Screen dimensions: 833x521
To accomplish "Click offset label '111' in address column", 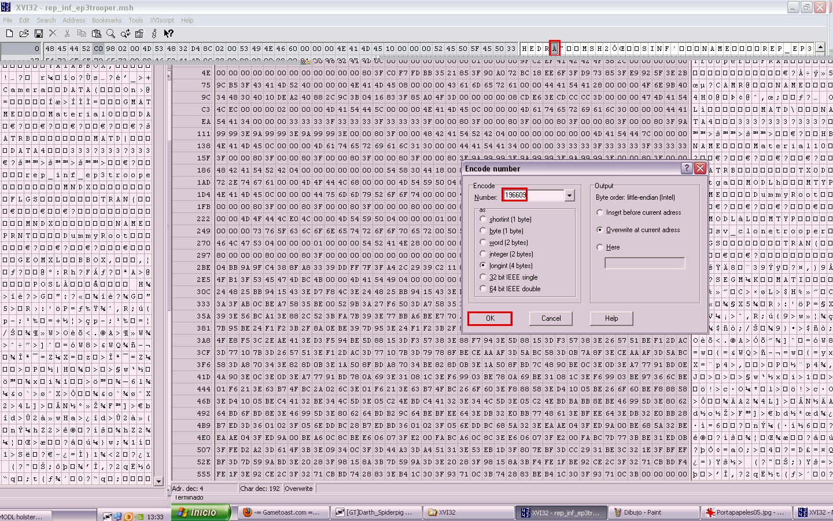I will [204, 134].
